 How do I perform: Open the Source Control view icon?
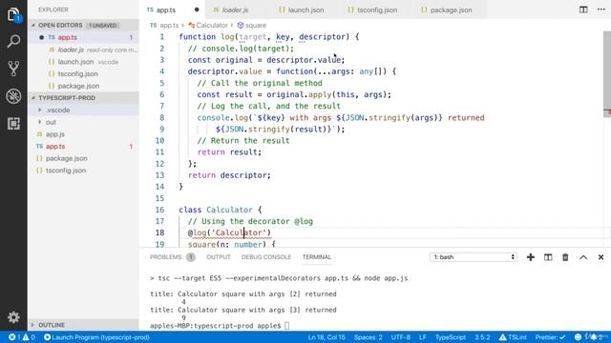13,69
